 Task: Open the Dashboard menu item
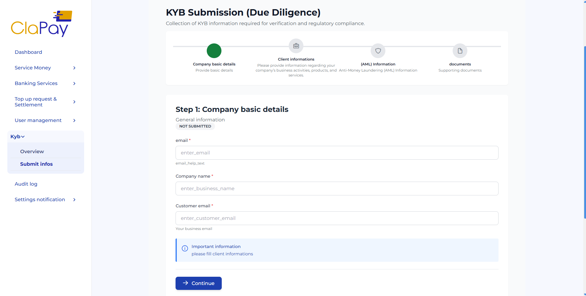click(x=28, y=52)
